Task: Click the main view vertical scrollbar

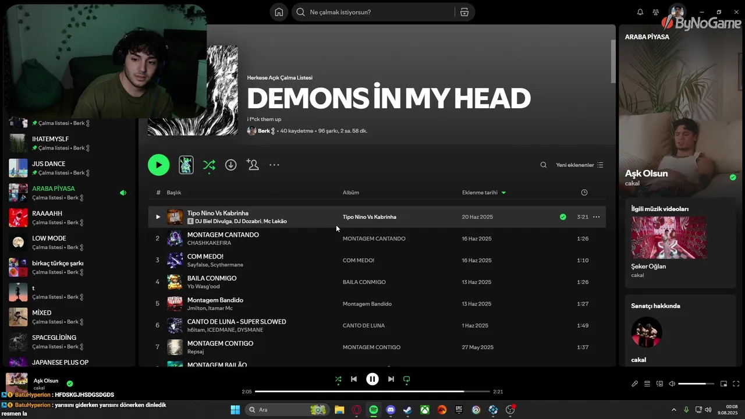Action: coord(613,61)
